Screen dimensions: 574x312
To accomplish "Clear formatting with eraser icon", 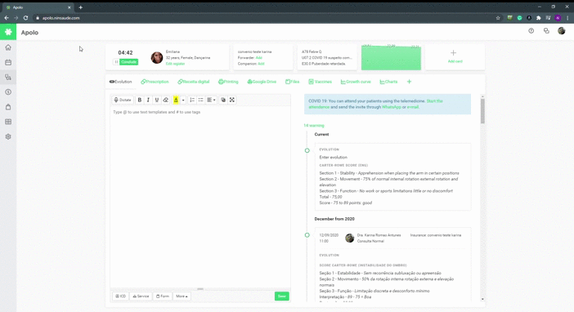I will pos(165,100).
